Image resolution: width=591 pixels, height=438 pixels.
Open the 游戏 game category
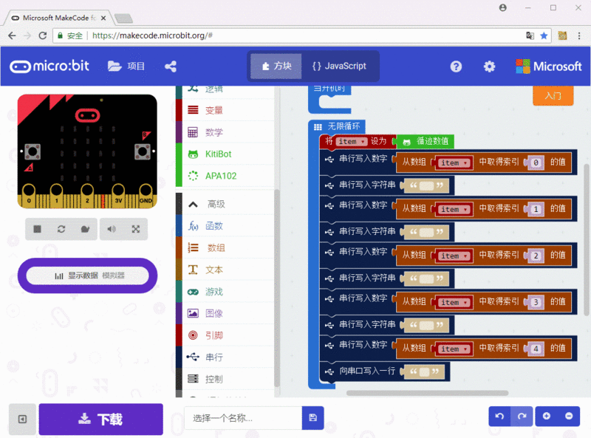(x=225, y=292)
